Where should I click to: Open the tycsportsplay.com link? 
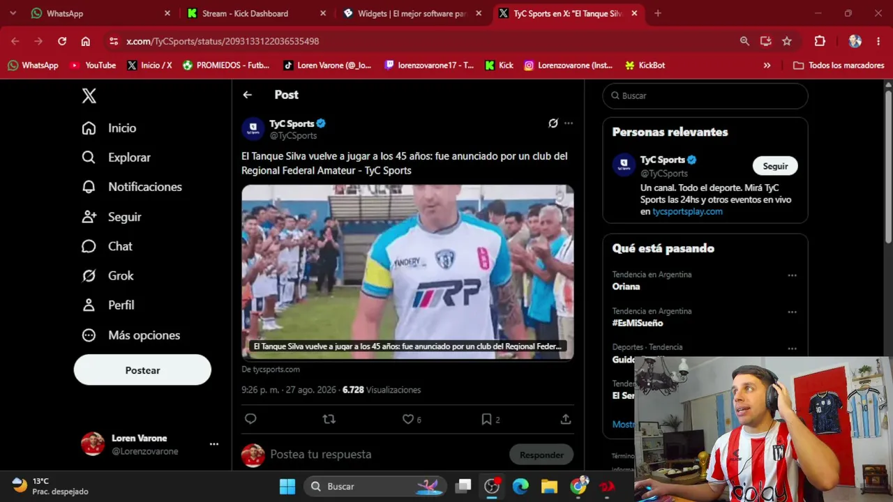click(x=687, y=212)
